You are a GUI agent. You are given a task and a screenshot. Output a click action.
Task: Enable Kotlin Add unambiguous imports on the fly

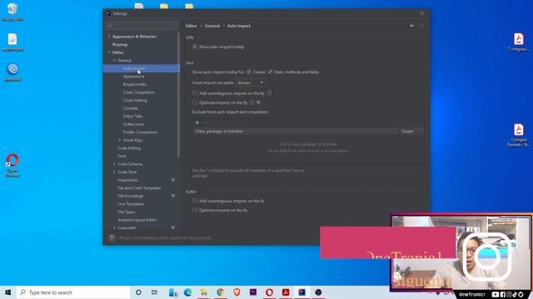coord(195,201)
